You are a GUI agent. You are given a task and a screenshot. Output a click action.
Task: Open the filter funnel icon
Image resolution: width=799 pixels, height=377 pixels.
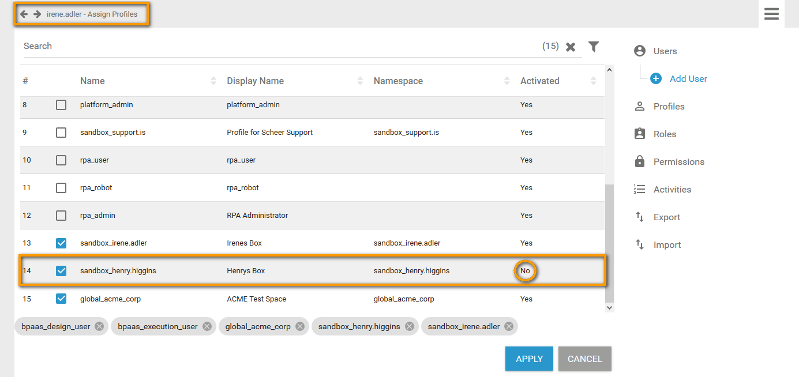(x=594, y=47)
